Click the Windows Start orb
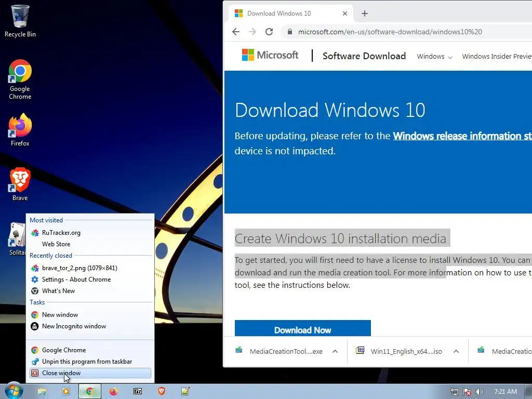 pos(14,391)
